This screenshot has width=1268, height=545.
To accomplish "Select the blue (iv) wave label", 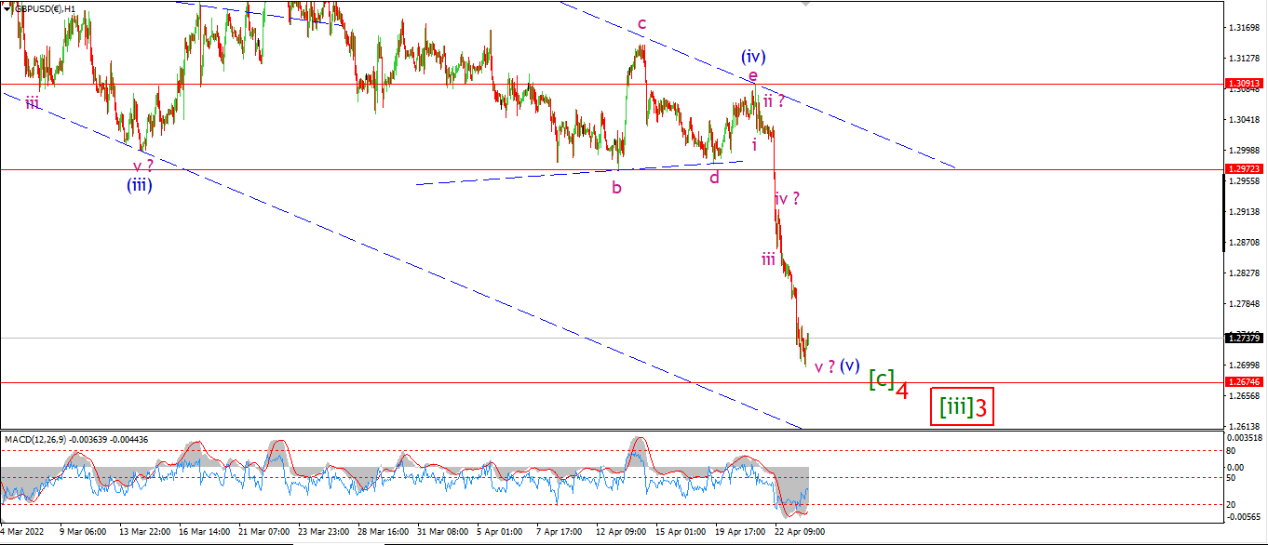I will coord(753,56).
